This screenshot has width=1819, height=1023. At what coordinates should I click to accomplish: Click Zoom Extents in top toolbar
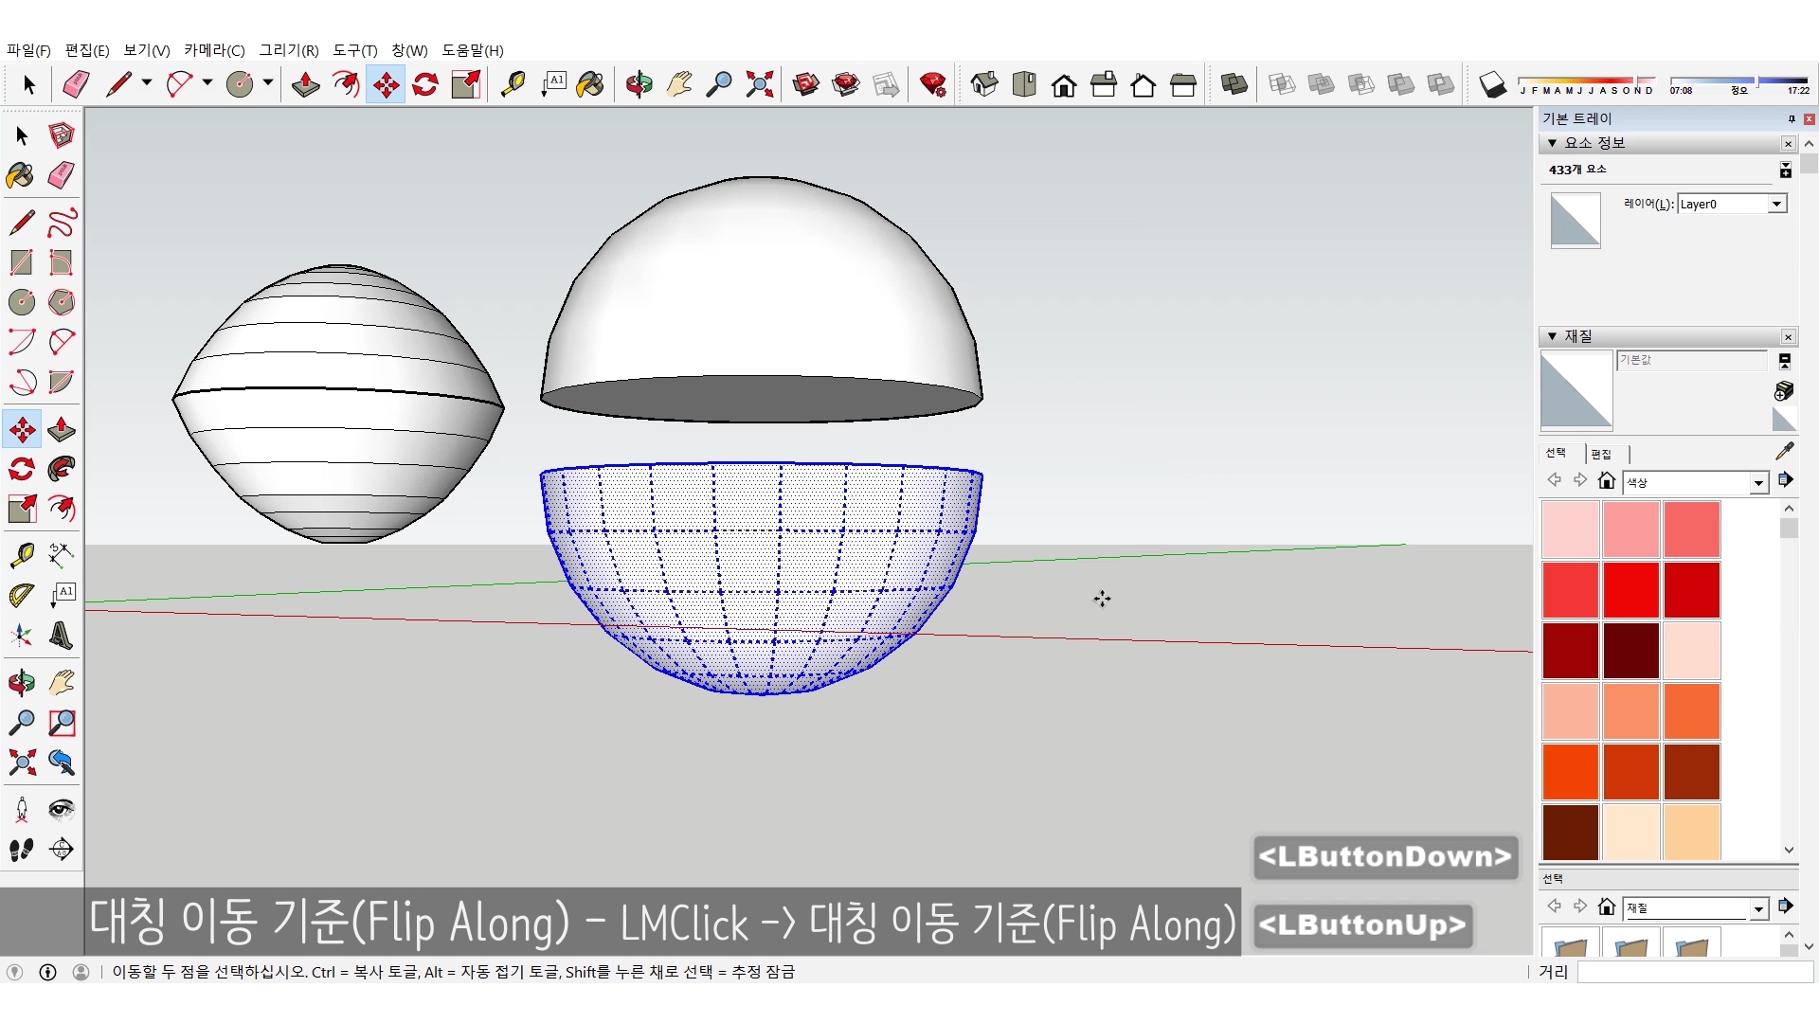pos(759,84)
